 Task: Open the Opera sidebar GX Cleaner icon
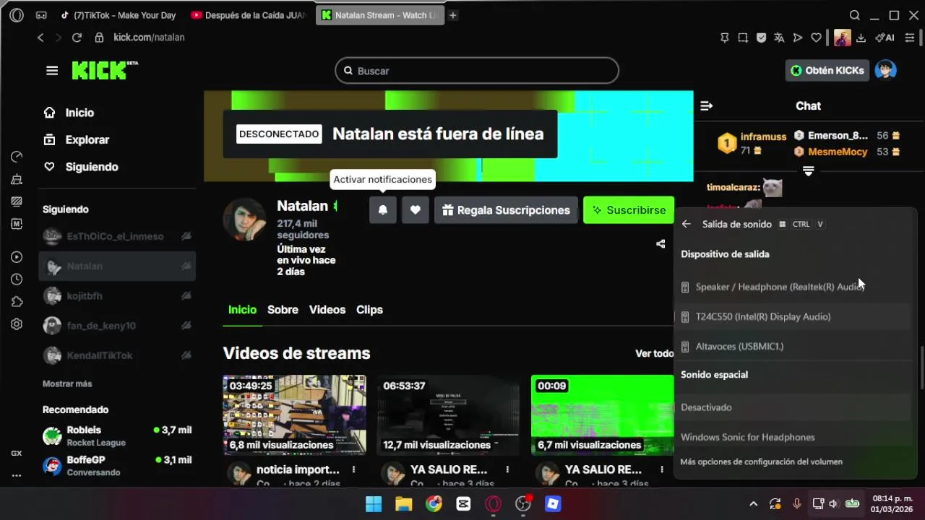(x=17, y=179)
